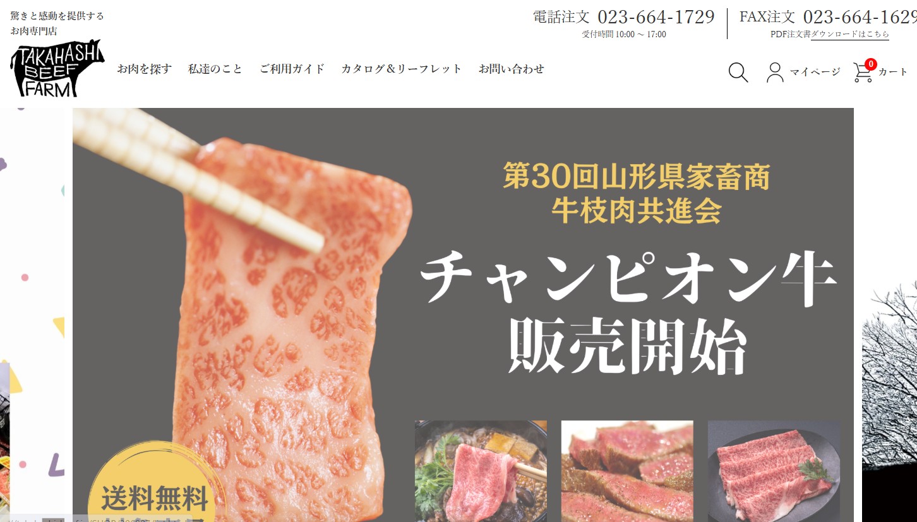The height and width of the screenshot is (522, 917).
Task: Open the shopping cart icon
Action: click(863, 73)
